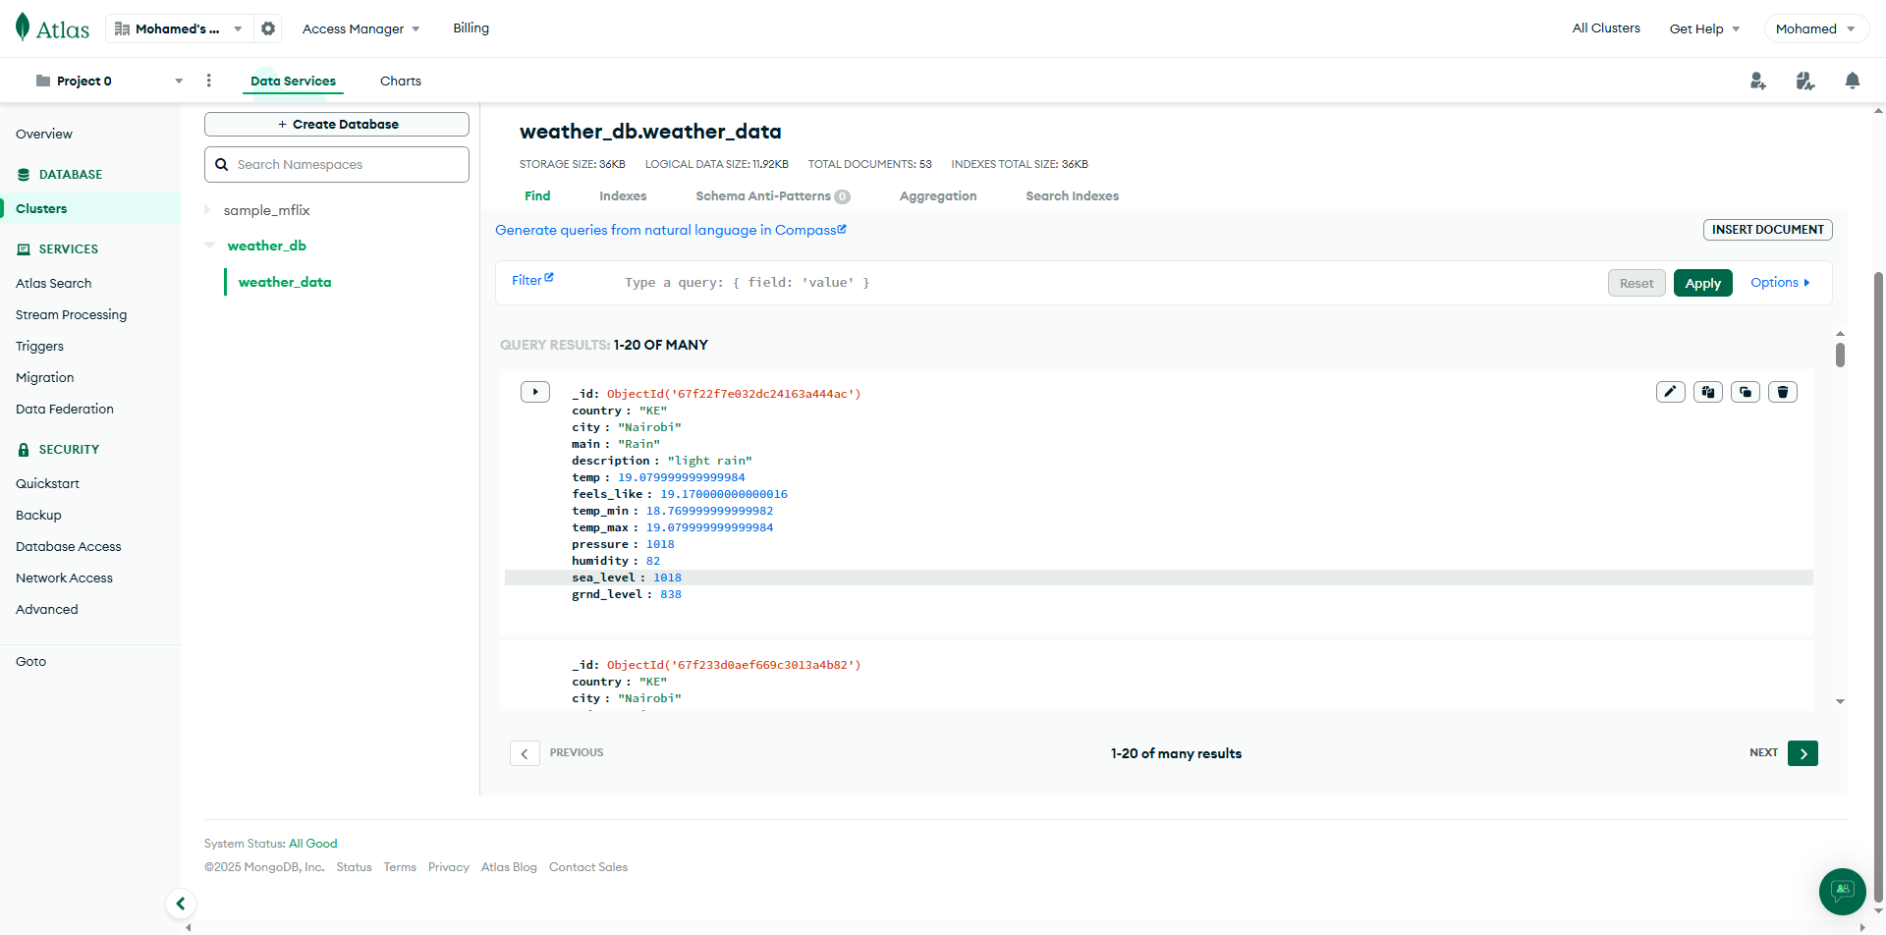
Task: Select the weather_data collection
Action: pyautogui.click(x=285, y=282)
